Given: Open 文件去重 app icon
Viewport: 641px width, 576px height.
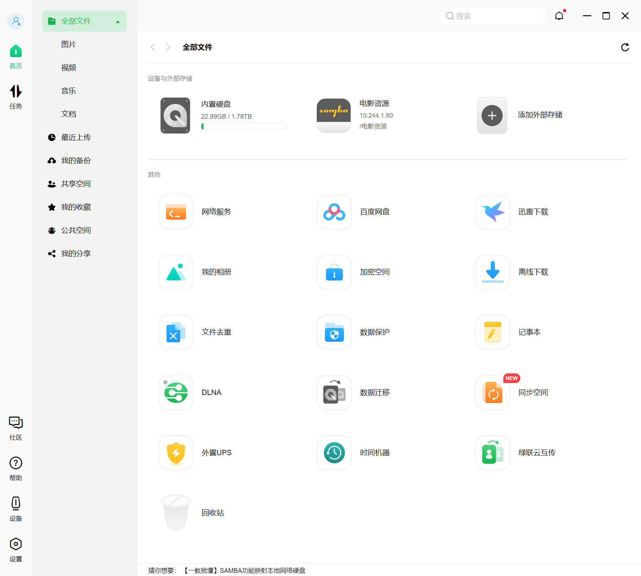Looking at the screenshot, I should pos(176,332).
